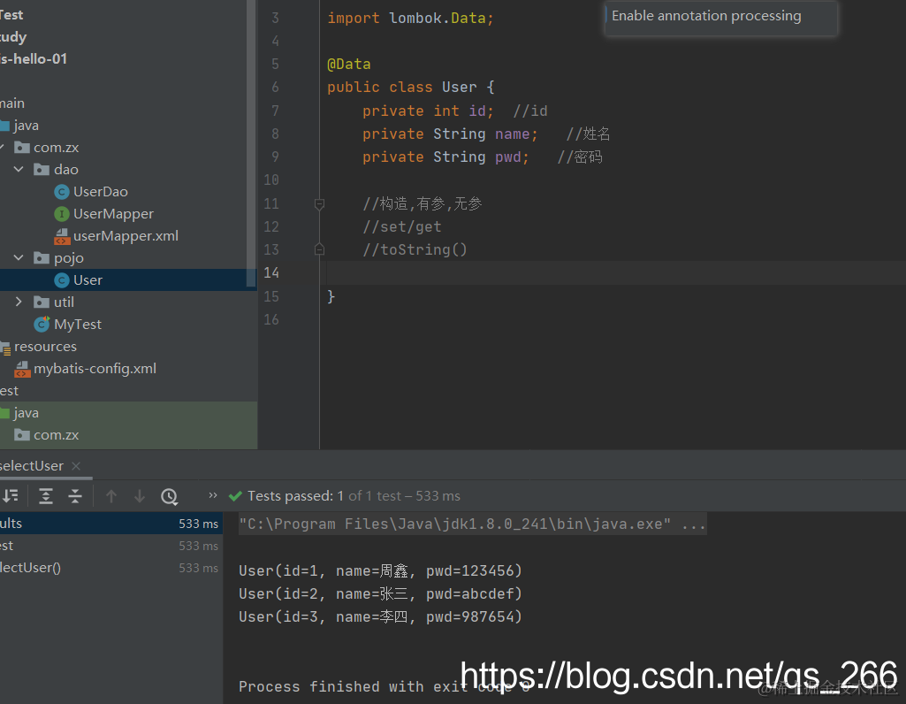Click the //toString() comment line

click(415, 249)
